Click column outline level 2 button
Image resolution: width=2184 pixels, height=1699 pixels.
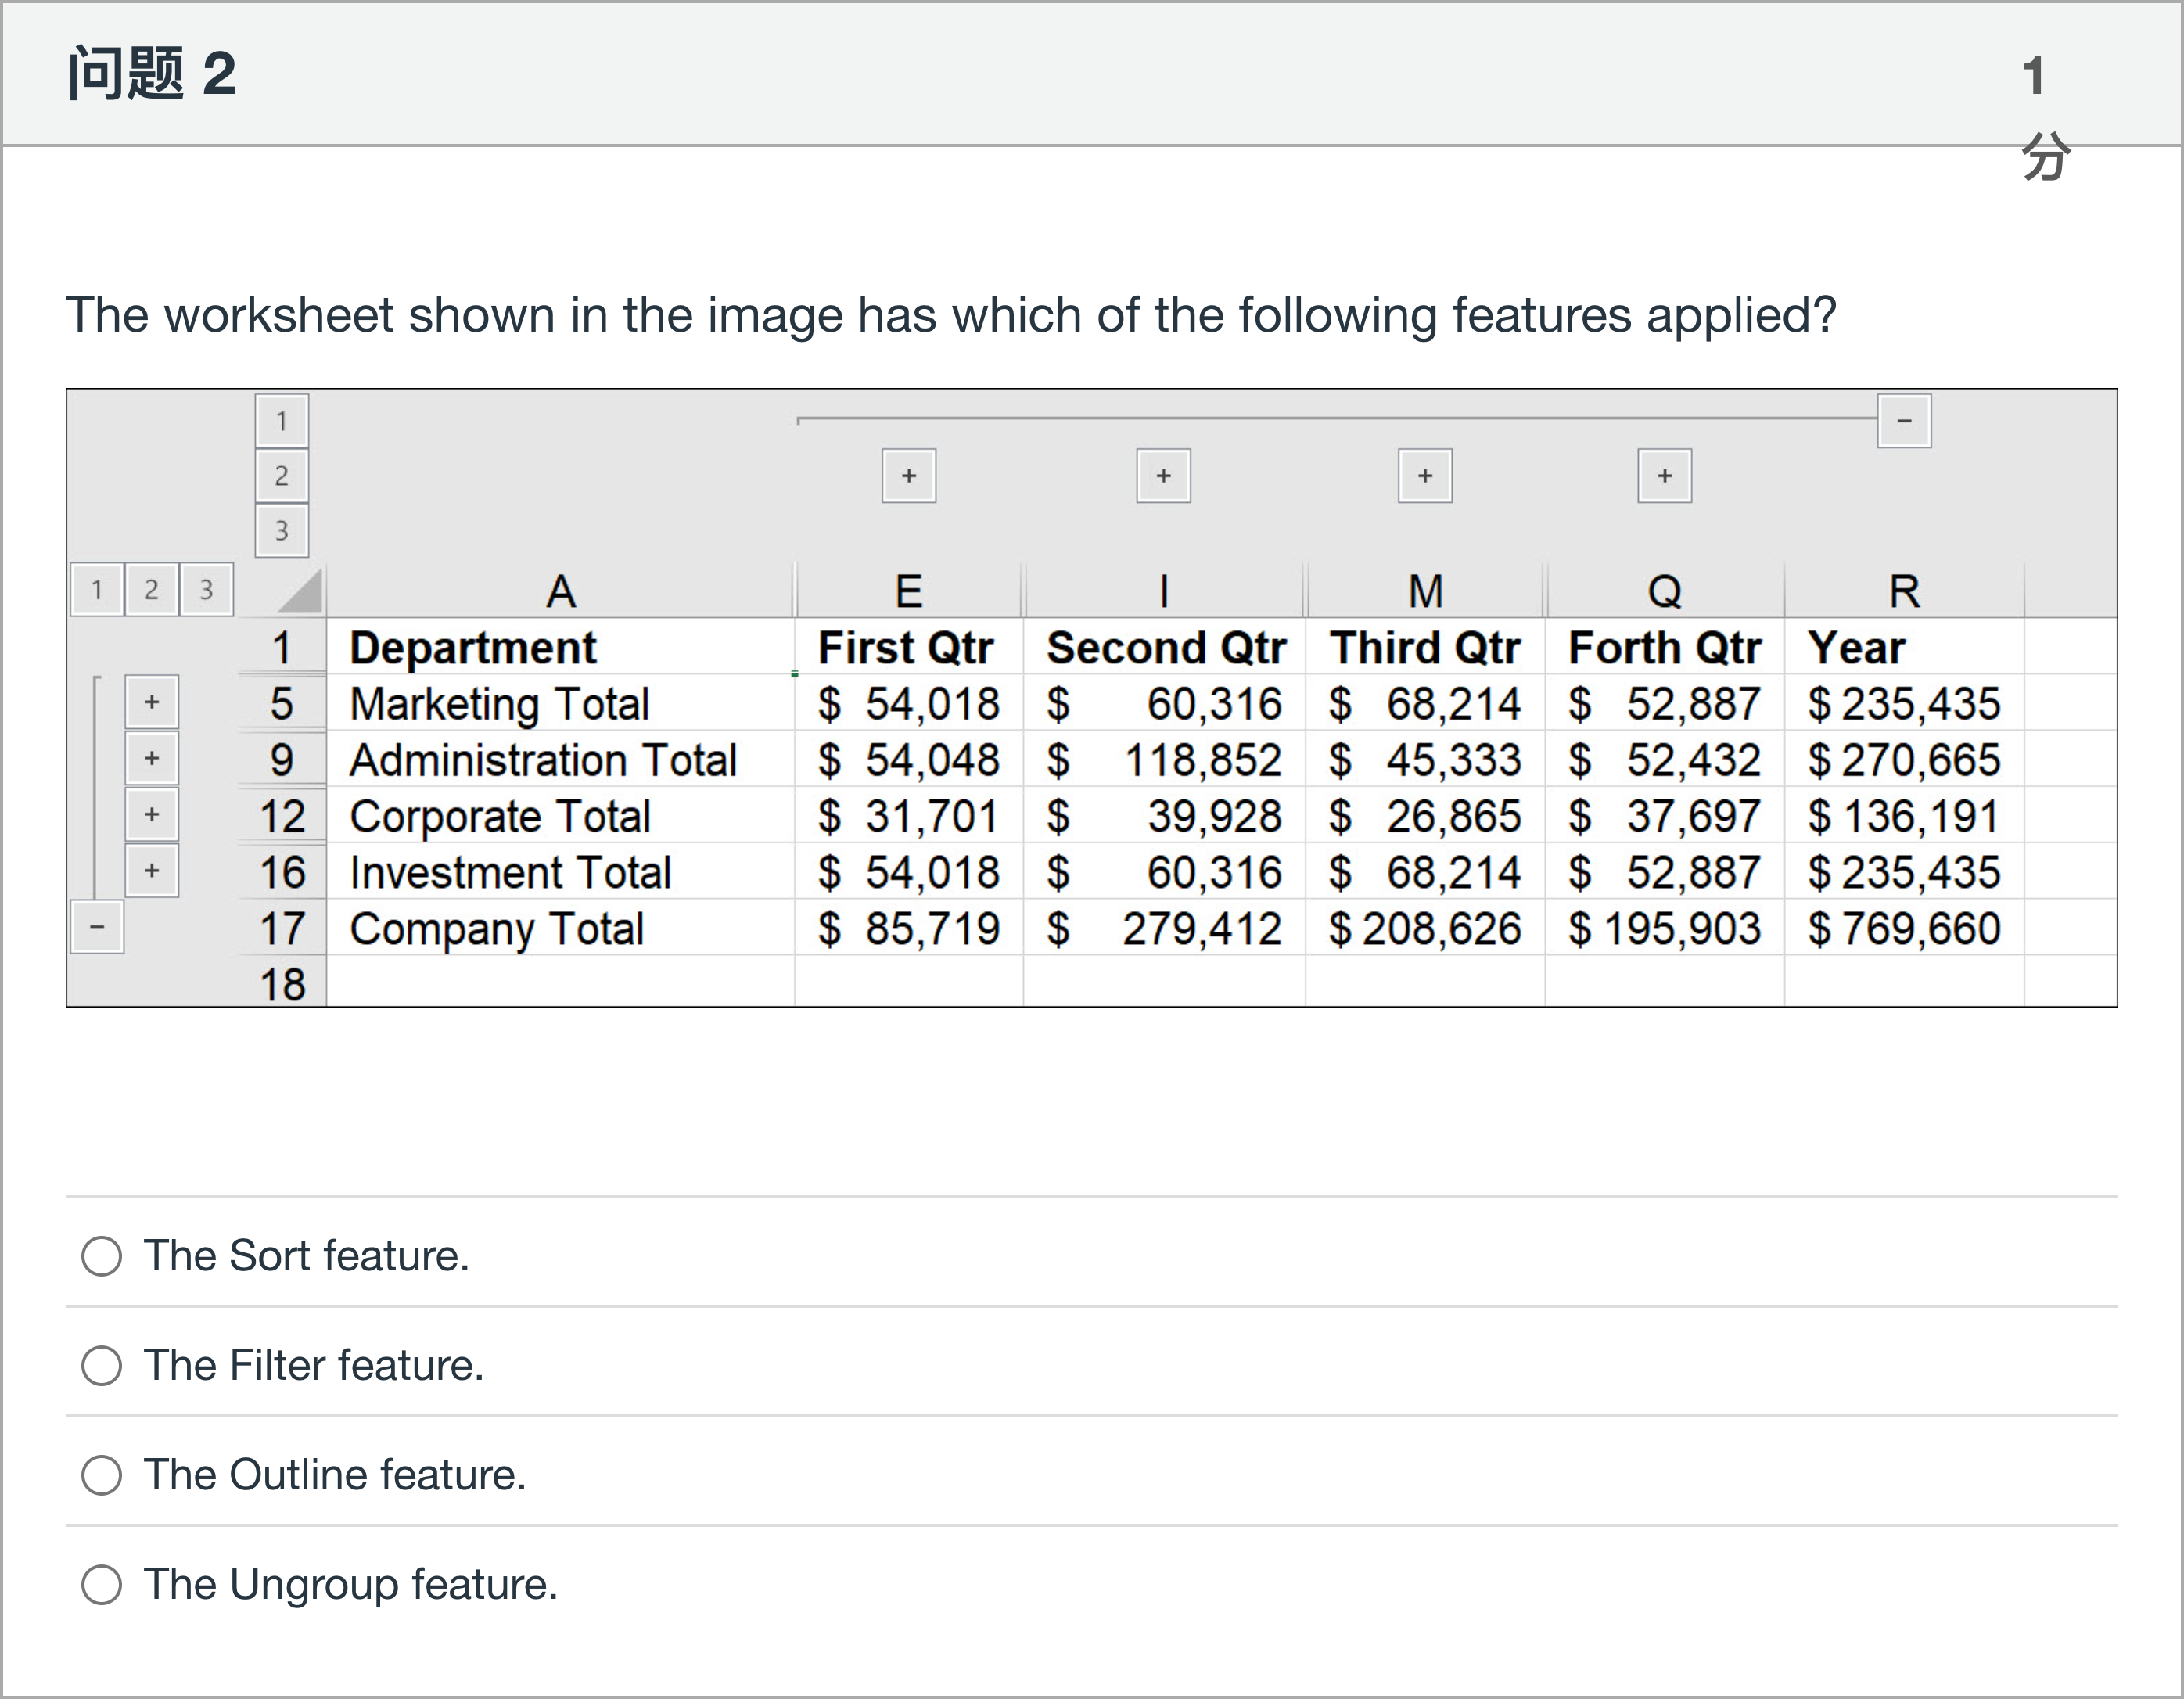[281, 476]
